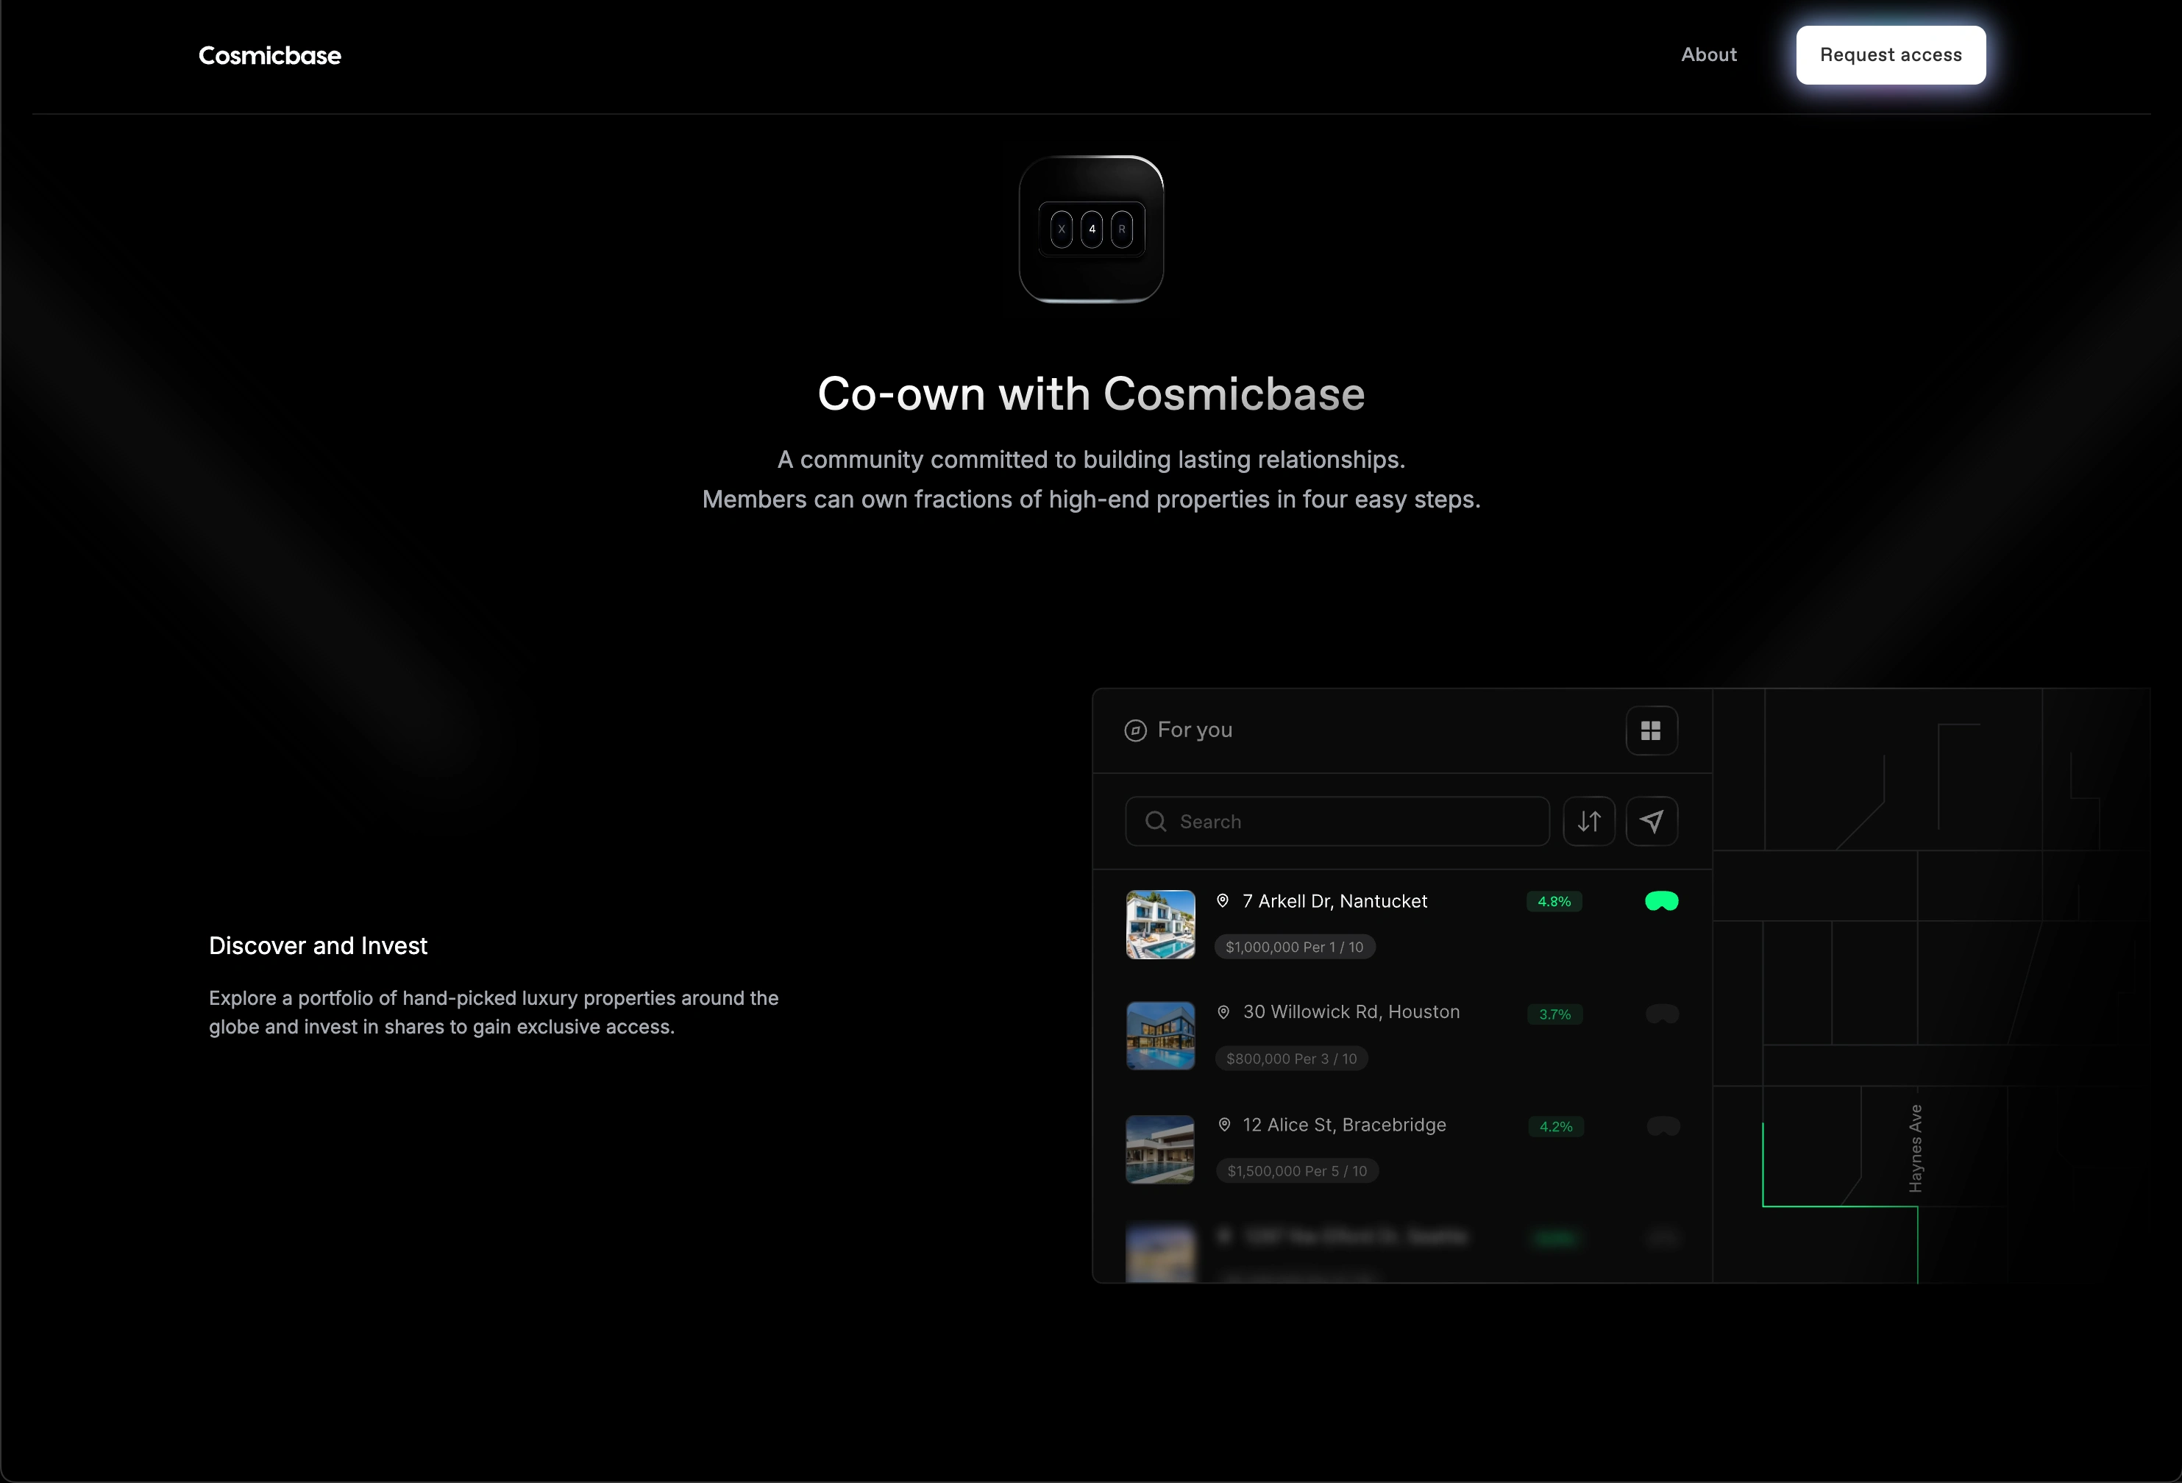Toggle the switch for 30 Willowick Rd
This screenshot has width=2182, height=1483.
[1662, 1014]
